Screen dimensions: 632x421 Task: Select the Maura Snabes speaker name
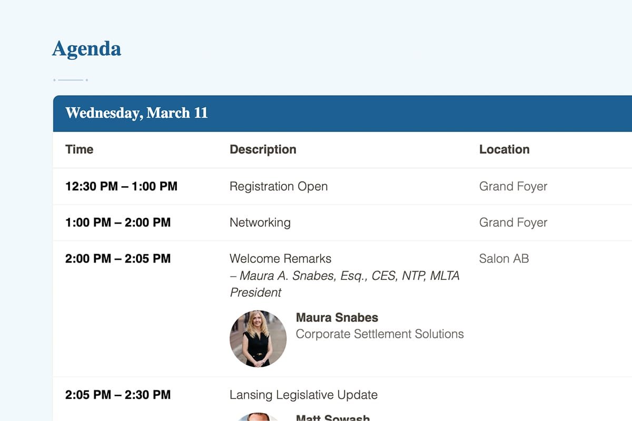pyautogui.click(x=337, y=317)
